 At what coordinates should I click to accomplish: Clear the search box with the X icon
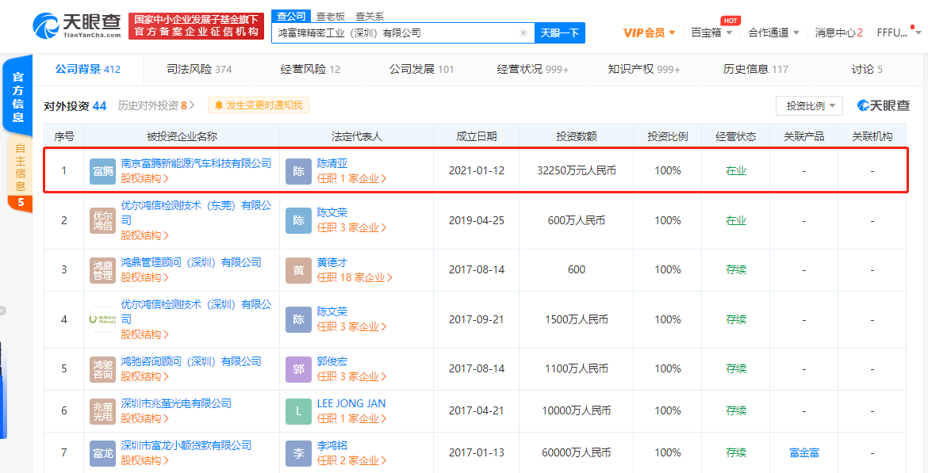(x=523, y=33)
